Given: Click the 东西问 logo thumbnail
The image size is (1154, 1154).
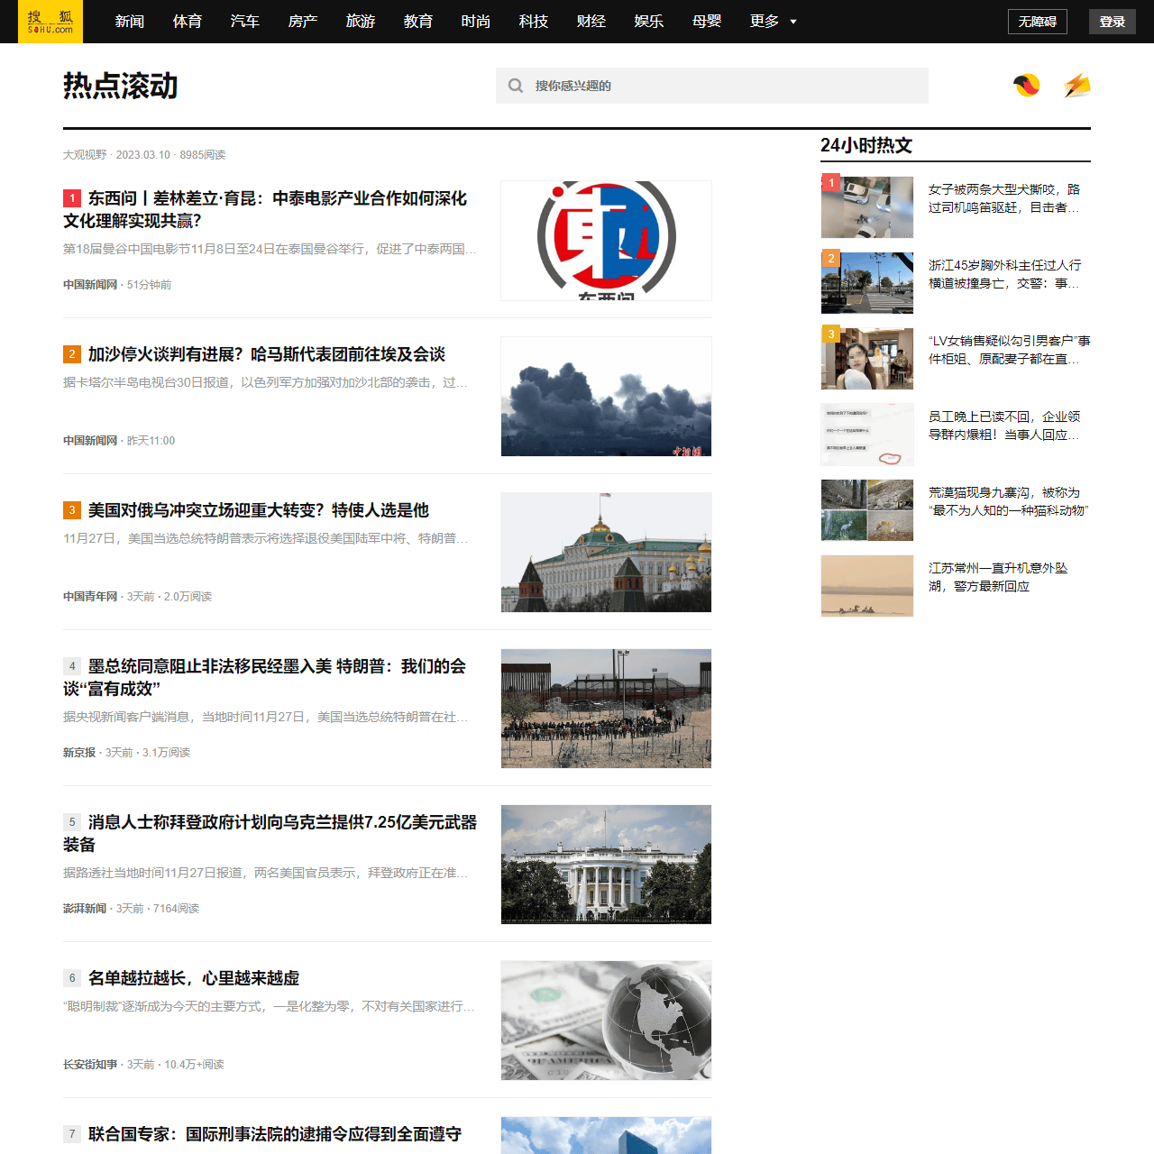Looking at the screenshot, I should point(606,241).
